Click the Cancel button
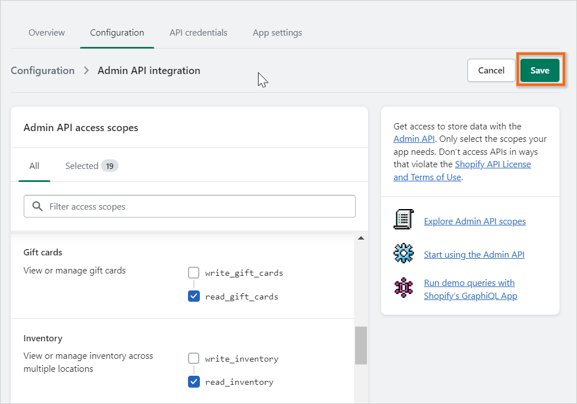The height and width of the screenshot is (404, 577). (491, 70)
